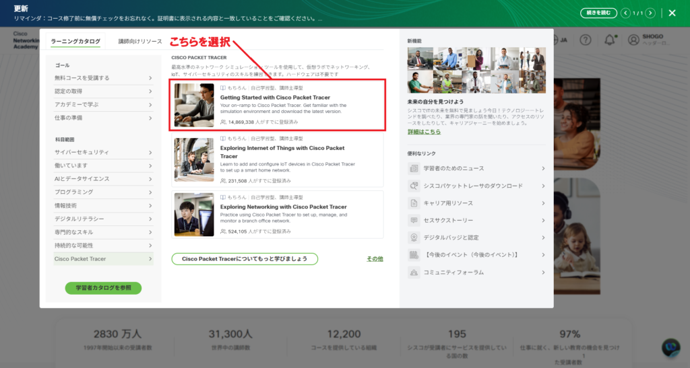Click the 続きを読む button
690x368 pixels.
coord(598,13)
